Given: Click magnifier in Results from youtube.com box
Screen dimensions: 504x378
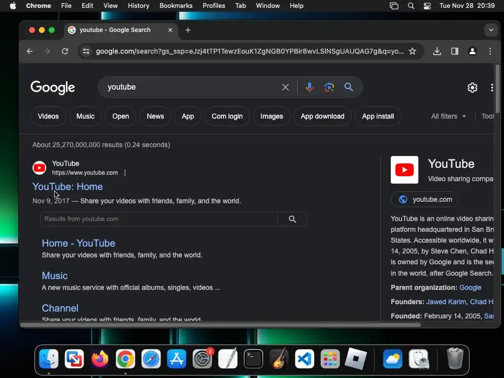Looking at the screenshot, I should pyautogui.click(x=292, y=219).
